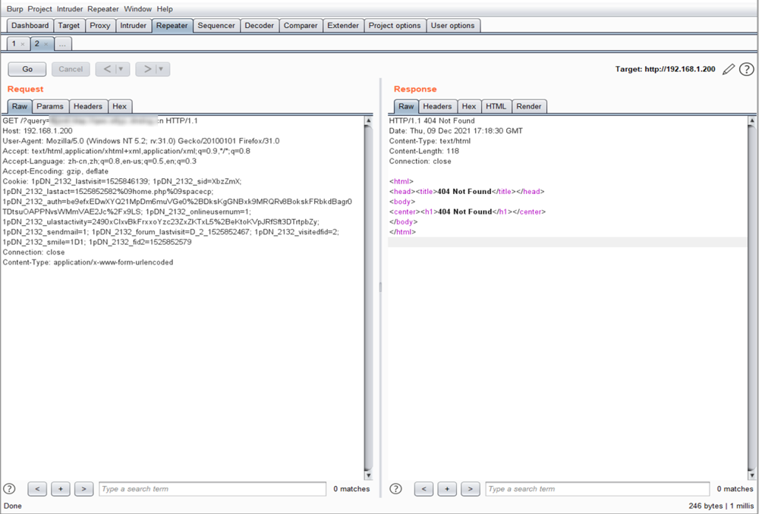
Task: Click the 'Host: 192.168.1.200' request line
Action: point(38,131)
